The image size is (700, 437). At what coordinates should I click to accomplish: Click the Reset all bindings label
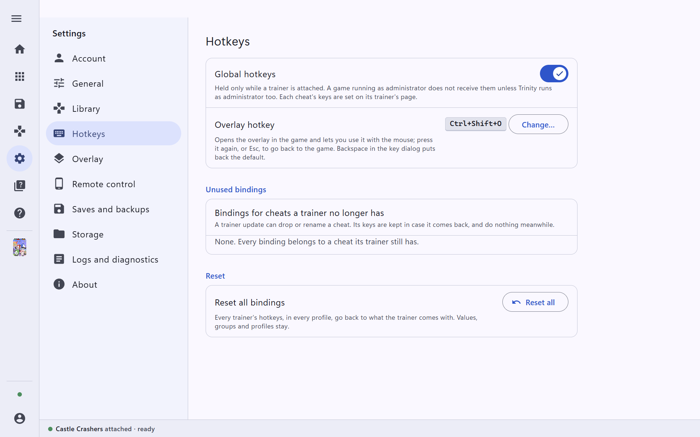[250, 303]
